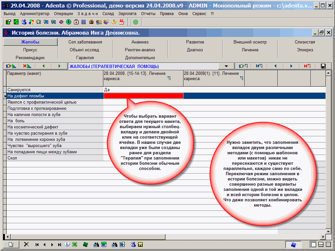Expand the second column {11} dropdown marker
Image resolution: width=335 pixels, height=251 pixels.
click(241, 78)
